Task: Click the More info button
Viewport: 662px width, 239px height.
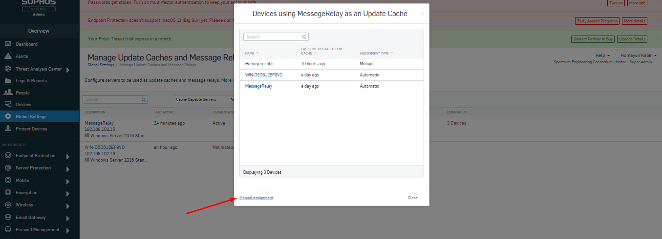Action: [637, 3]
